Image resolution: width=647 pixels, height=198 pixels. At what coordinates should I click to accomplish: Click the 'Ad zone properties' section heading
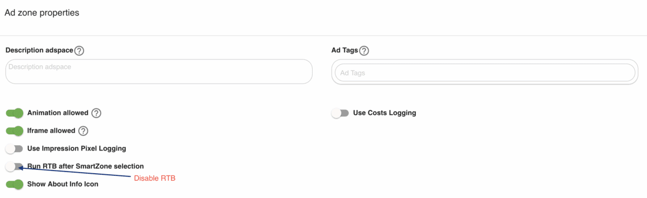[42, 13]
